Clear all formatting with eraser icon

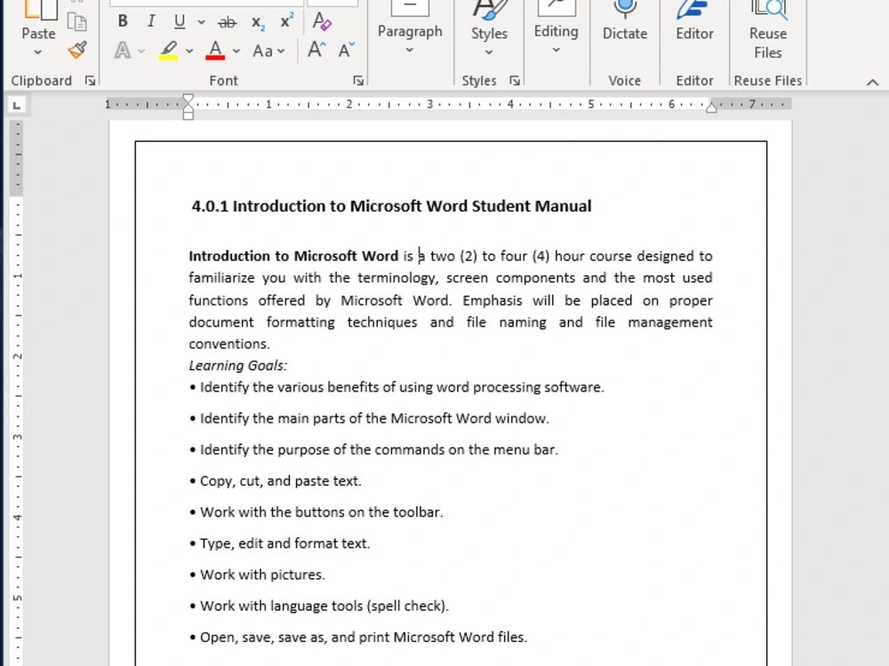click(x=322, y=21)
